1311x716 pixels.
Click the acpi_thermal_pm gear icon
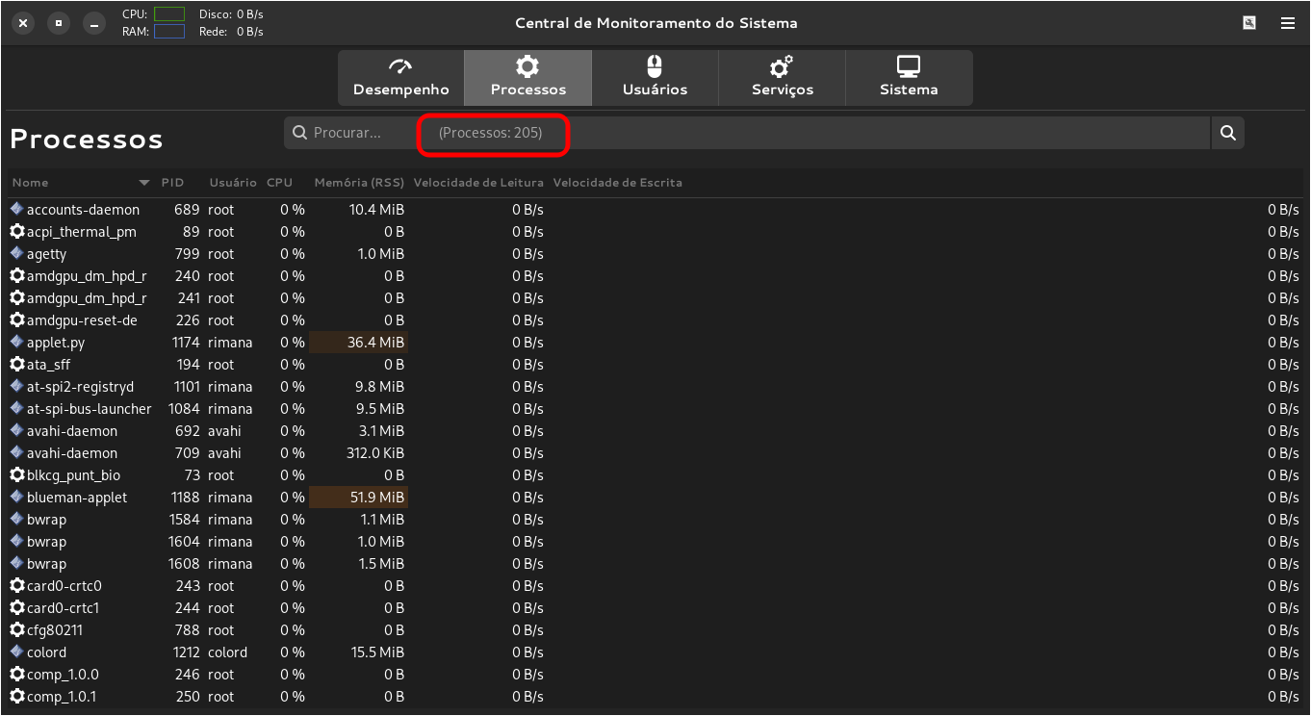click(x=16, y=232)
